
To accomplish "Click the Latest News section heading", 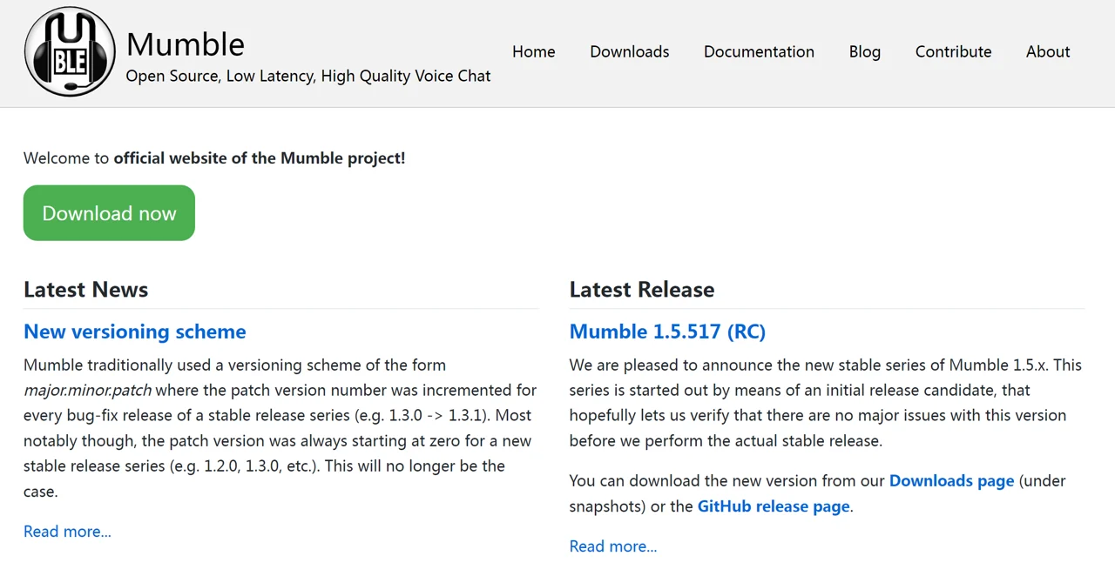I will click(86, 290).
